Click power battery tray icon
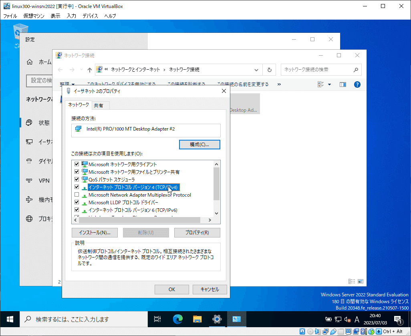Screen dimensions: 411x336 click(x=328, y=319)
